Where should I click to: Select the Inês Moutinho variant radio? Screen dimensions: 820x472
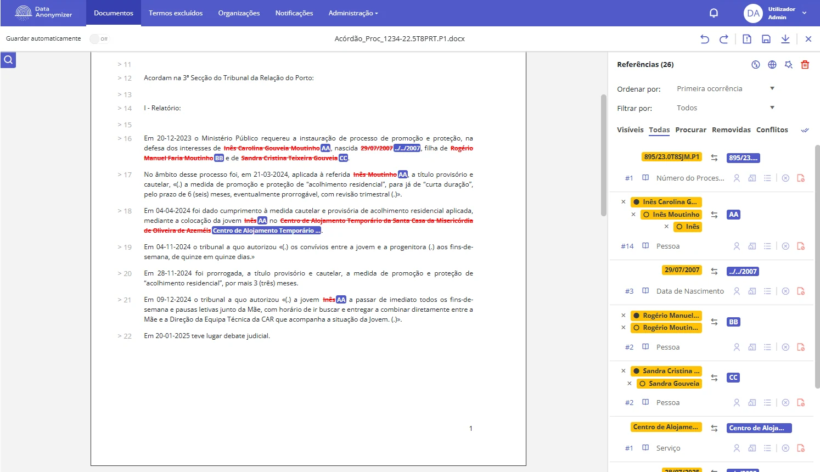pyautogui.click(x=647, y=215)
